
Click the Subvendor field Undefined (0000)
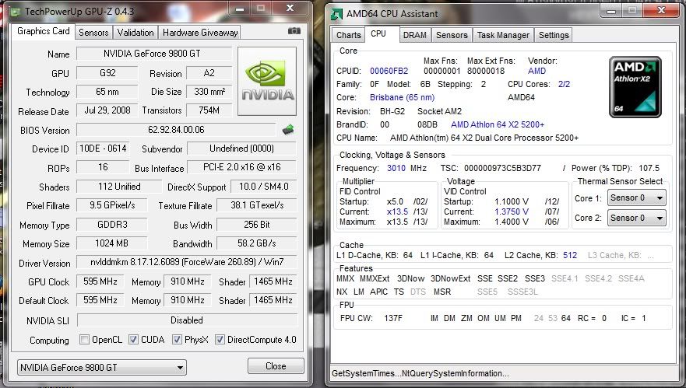coord(242,149)
